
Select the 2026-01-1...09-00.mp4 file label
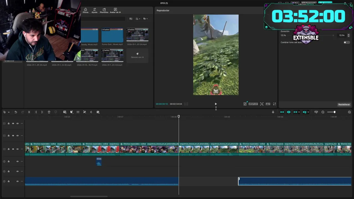coord(37,65)
